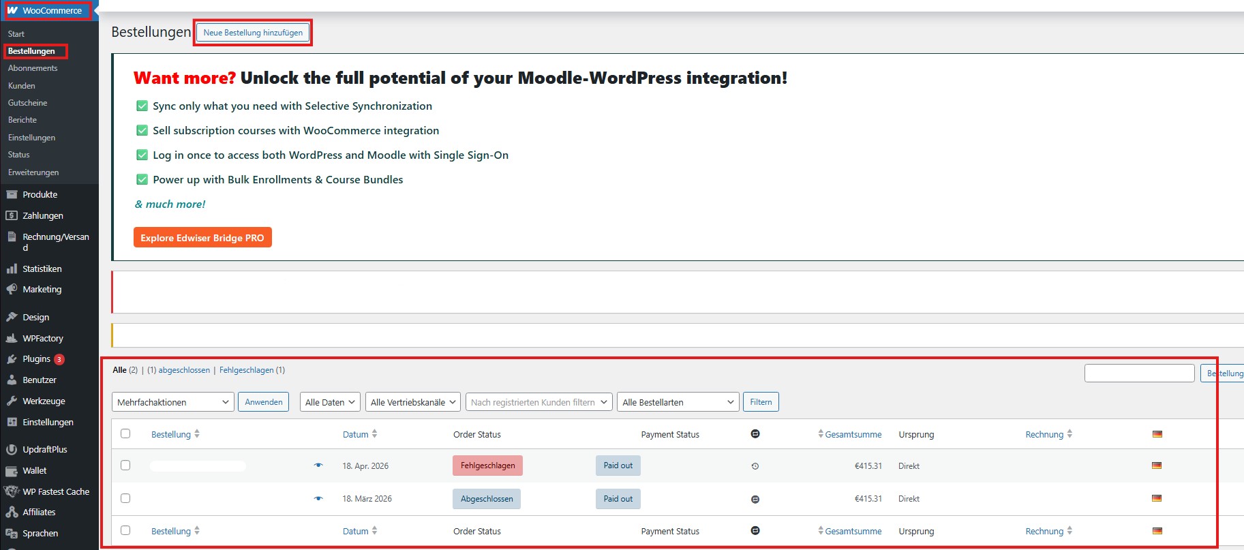Image resolution: width=1244 pixels, height=550 pixels.
Task: Click the Anwenden button
Action: 264,402
